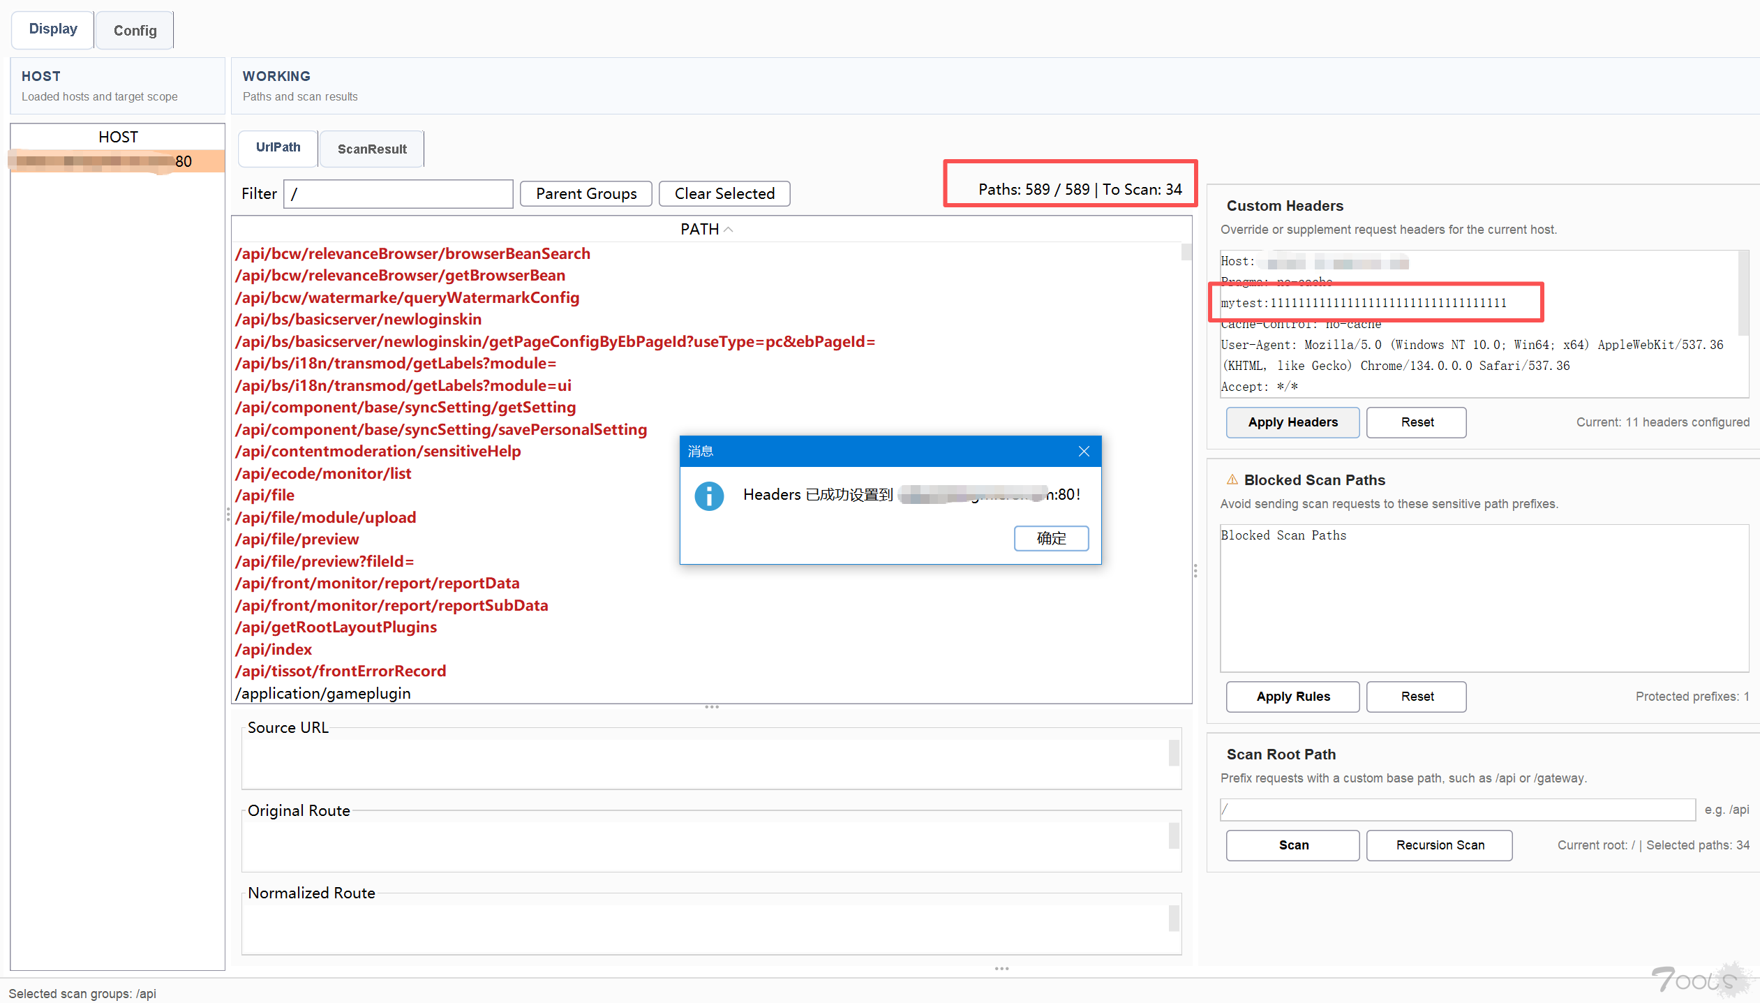
Task: Click the Scan Root Path input box
Action: pyautogui.click(x=1457, y=810)
